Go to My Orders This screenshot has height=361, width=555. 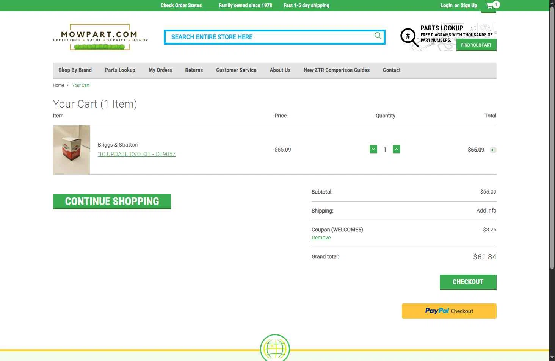(160, 70)
